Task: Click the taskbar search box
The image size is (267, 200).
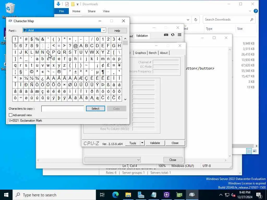Action: click(54, 195)
